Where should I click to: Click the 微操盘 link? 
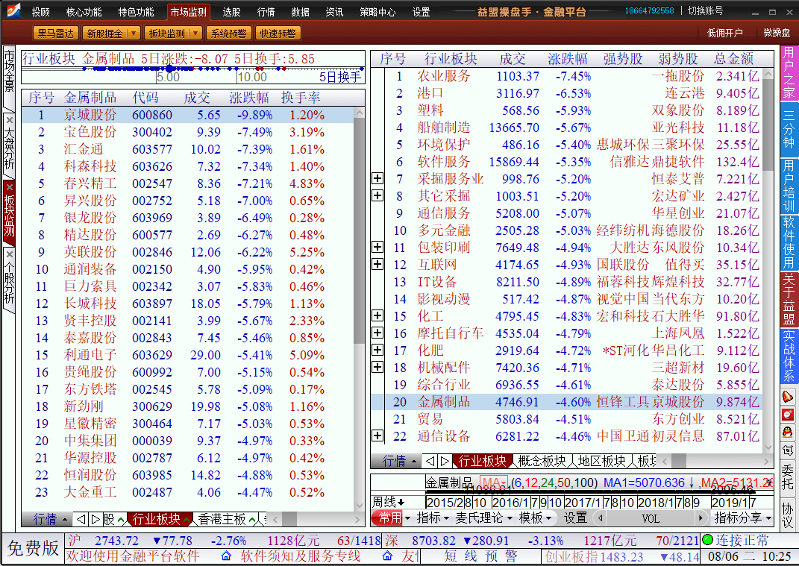(777, 33)
